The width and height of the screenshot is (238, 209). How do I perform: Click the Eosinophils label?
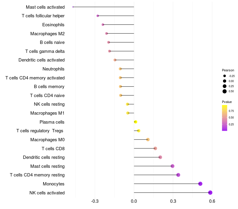(53, 25)
